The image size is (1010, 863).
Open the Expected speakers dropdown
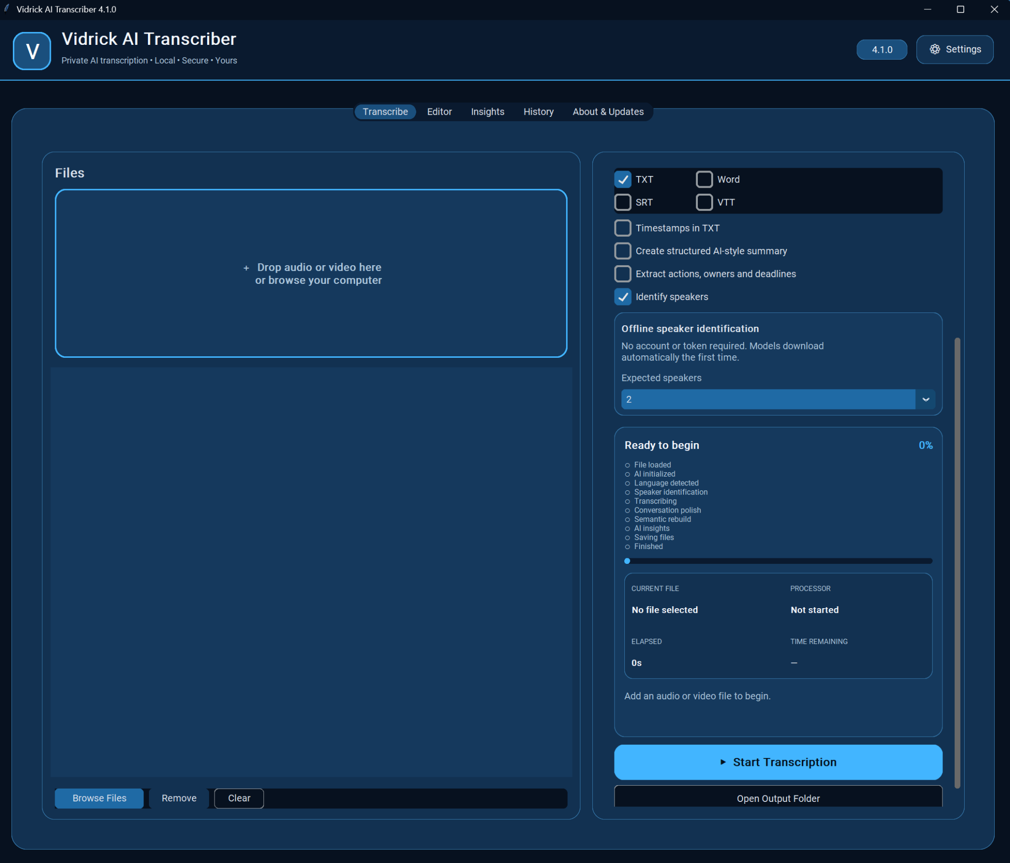pyautogui.click(x=778, y=399)
